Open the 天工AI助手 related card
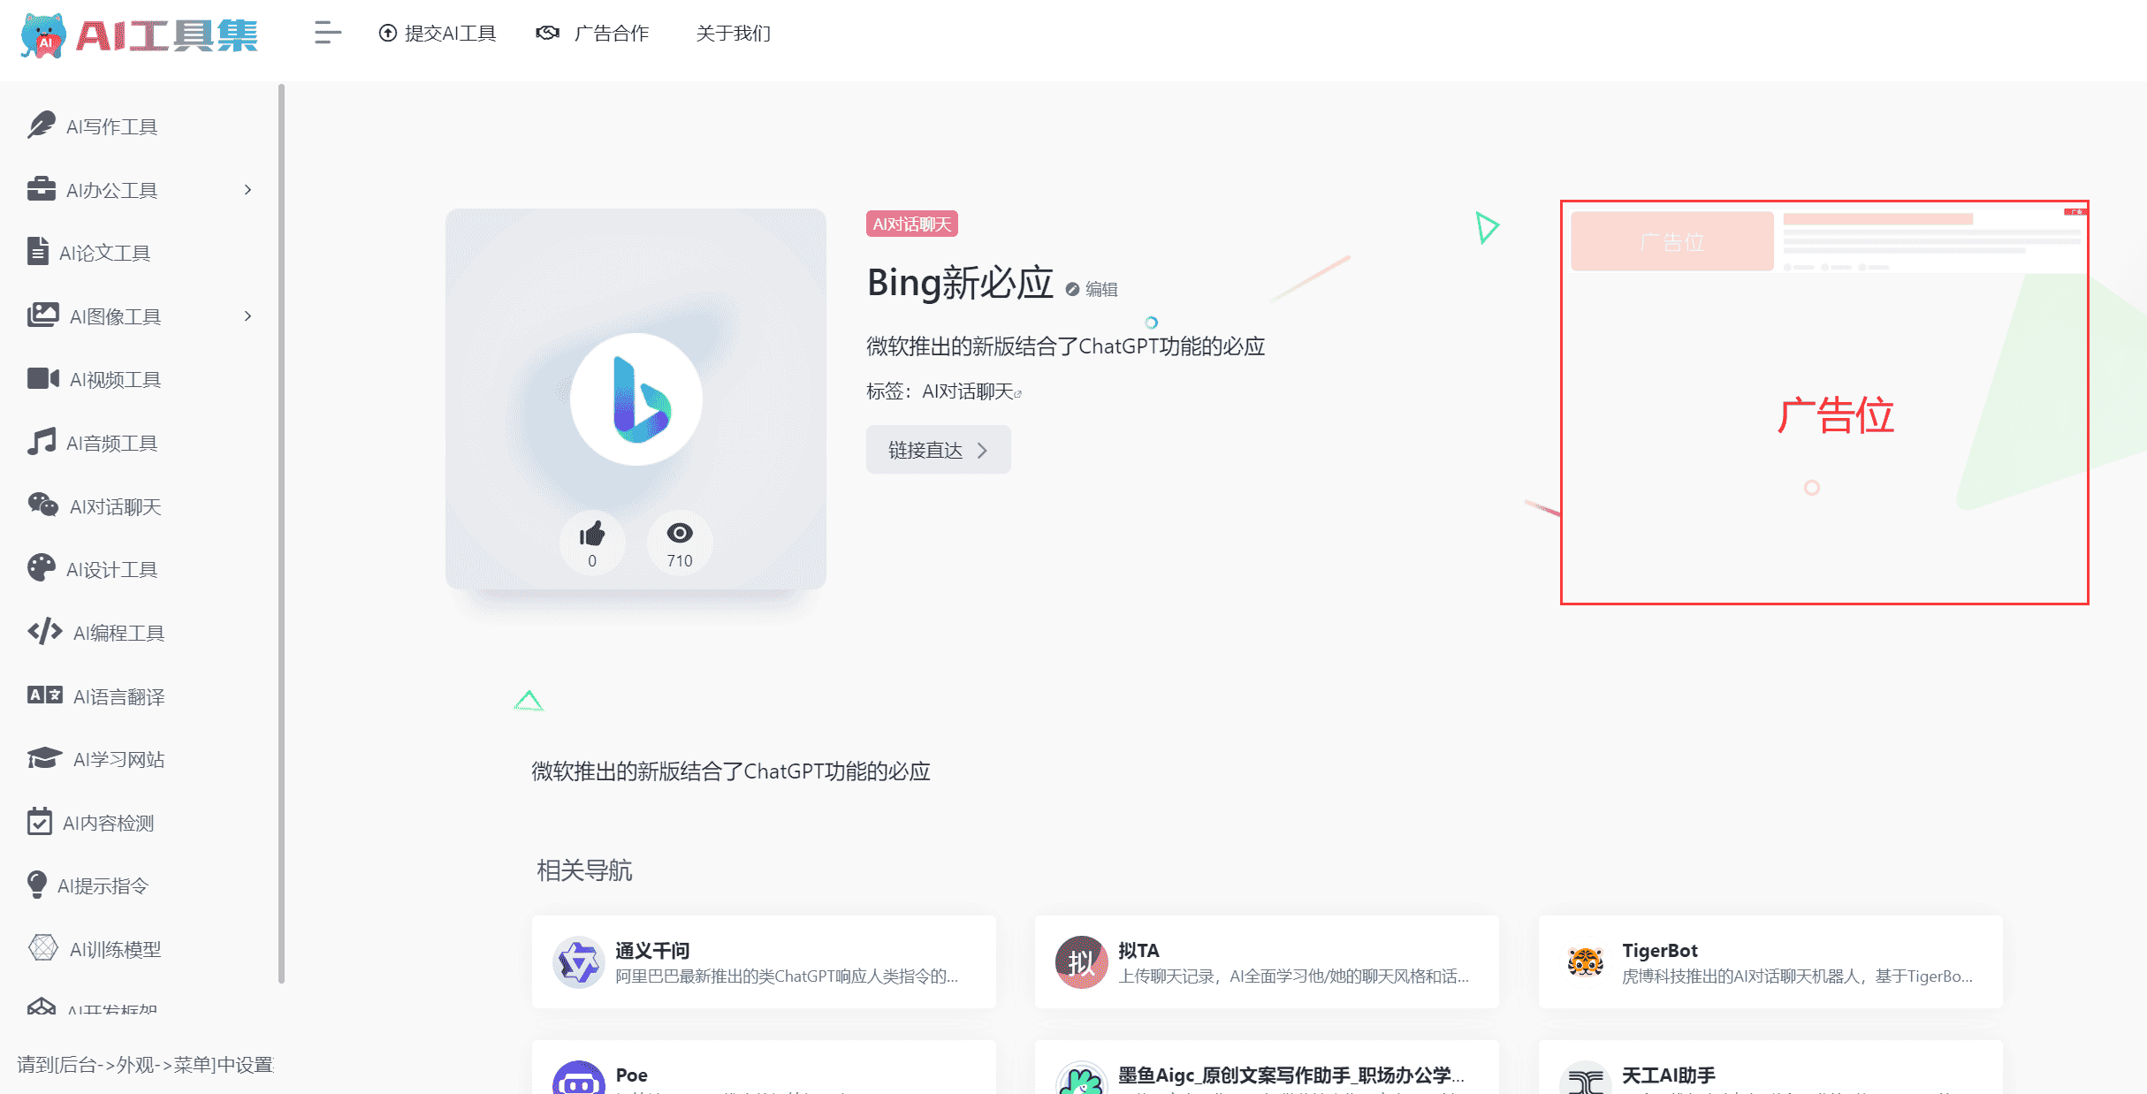Viewport: 2147px width, 1094px height. point(1770,1067)
